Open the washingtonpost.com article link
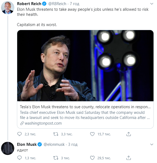Screen dimensions: 157x163 pyautogui.click(x=43, y=123)
